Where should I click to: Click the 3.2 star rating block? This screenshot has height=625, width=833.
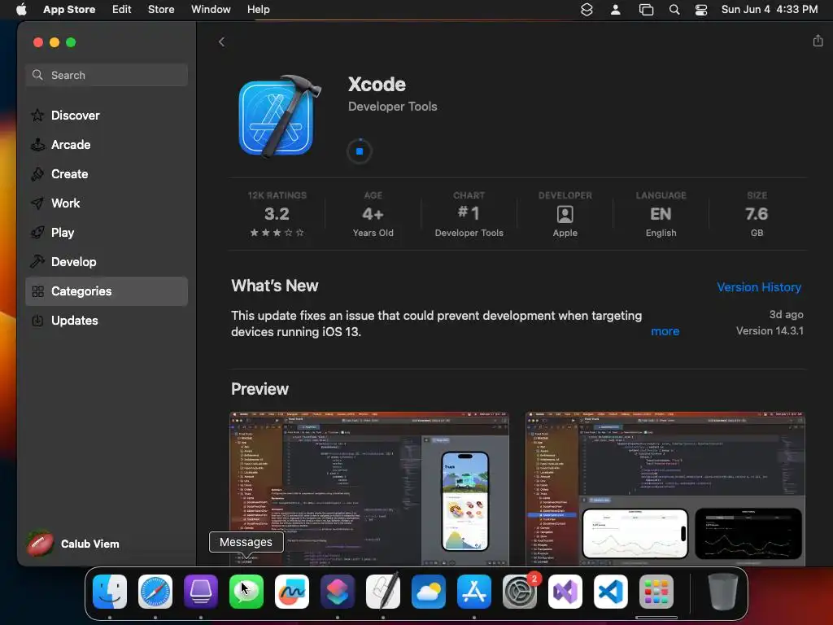coord(277,214)
